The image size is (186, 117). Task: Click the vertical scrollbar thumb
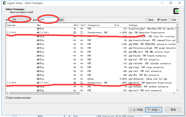177,35
